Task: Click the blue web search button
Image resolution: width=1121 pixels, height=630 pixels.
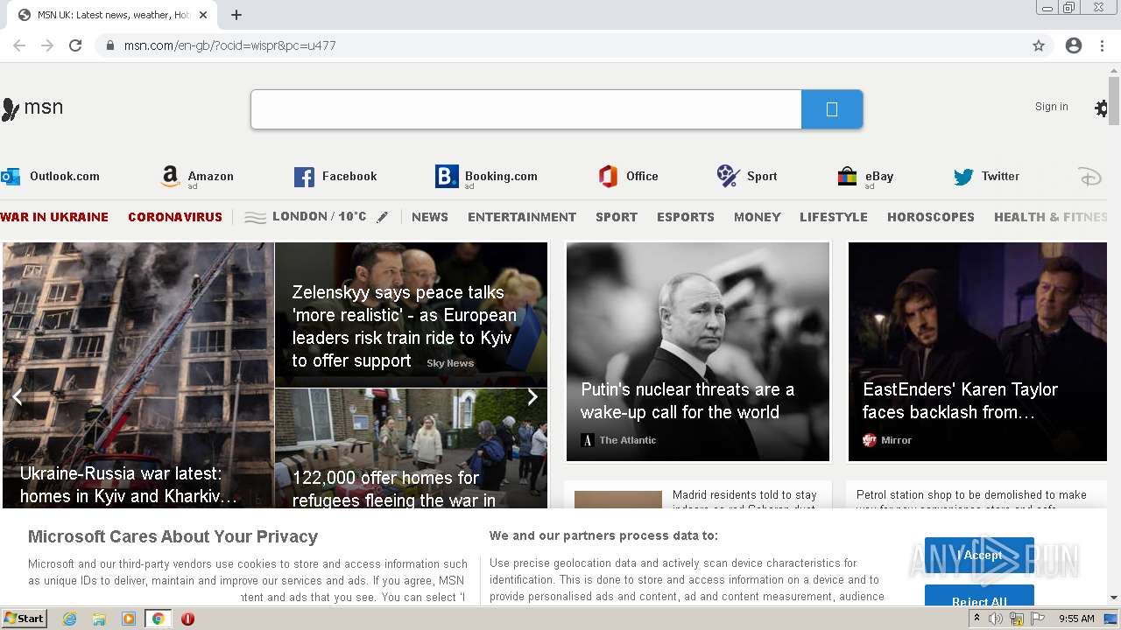Action: coord(832,109)
